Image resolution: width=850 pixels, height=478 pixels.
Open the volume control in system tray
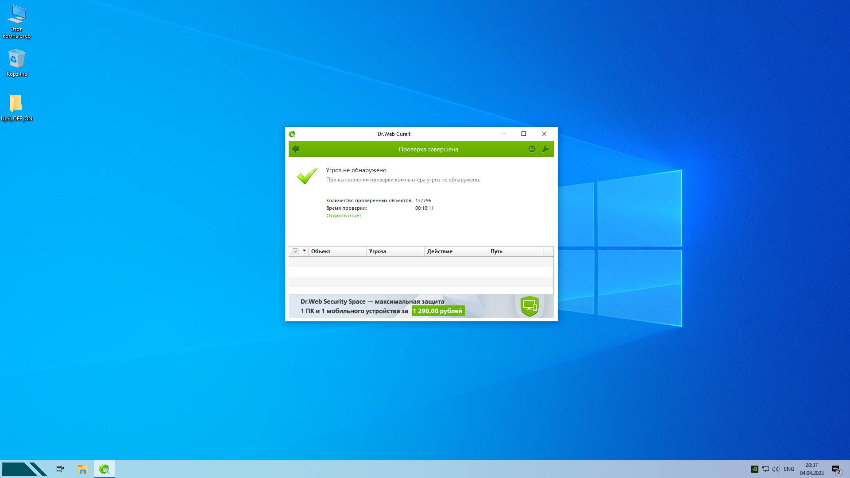pyautogui.click(x=776, y=469)
